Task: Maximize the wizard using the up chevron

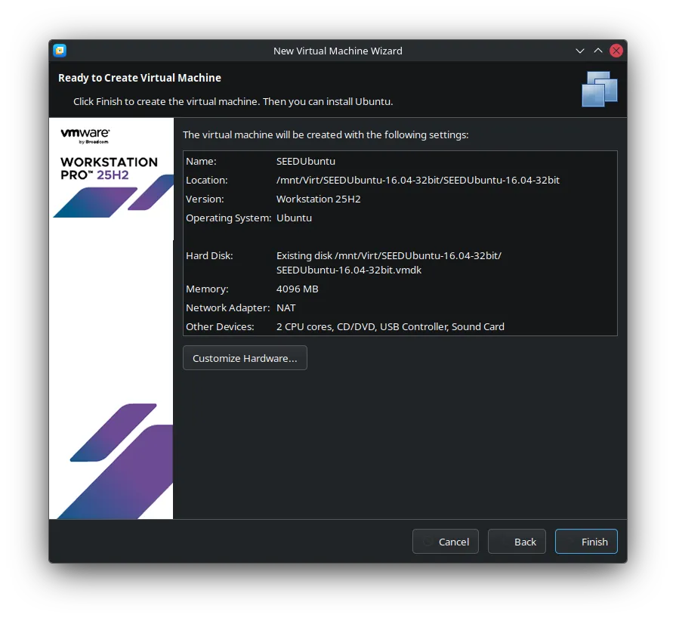Action: (598, 51)
